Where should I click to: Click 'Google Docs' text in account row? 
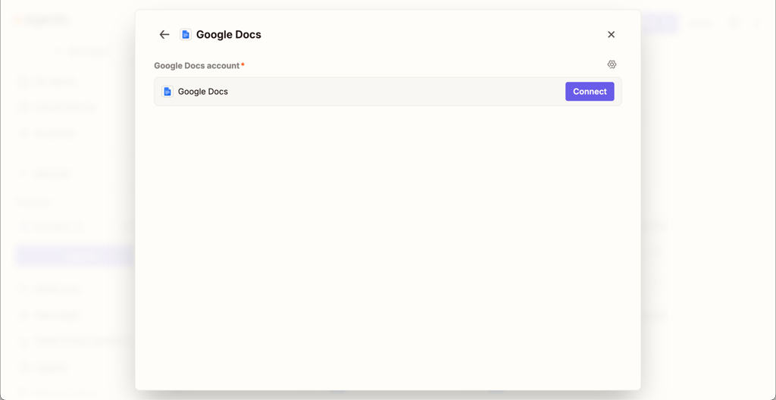point(203,92)
